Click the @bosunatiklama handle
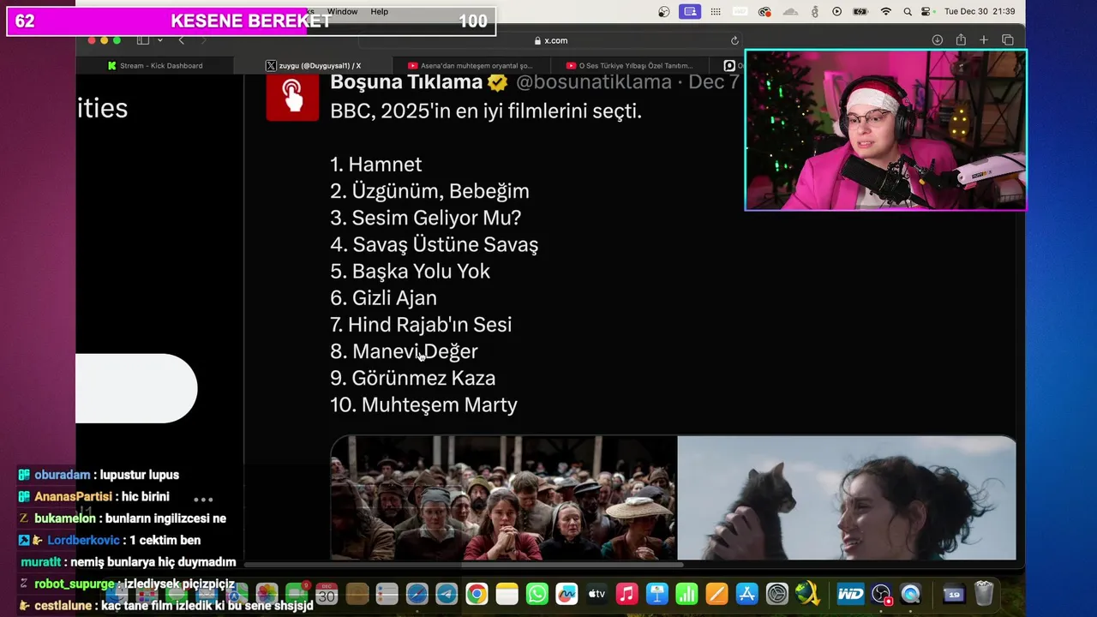The image size is (1097, 617). tap(593, 82)
